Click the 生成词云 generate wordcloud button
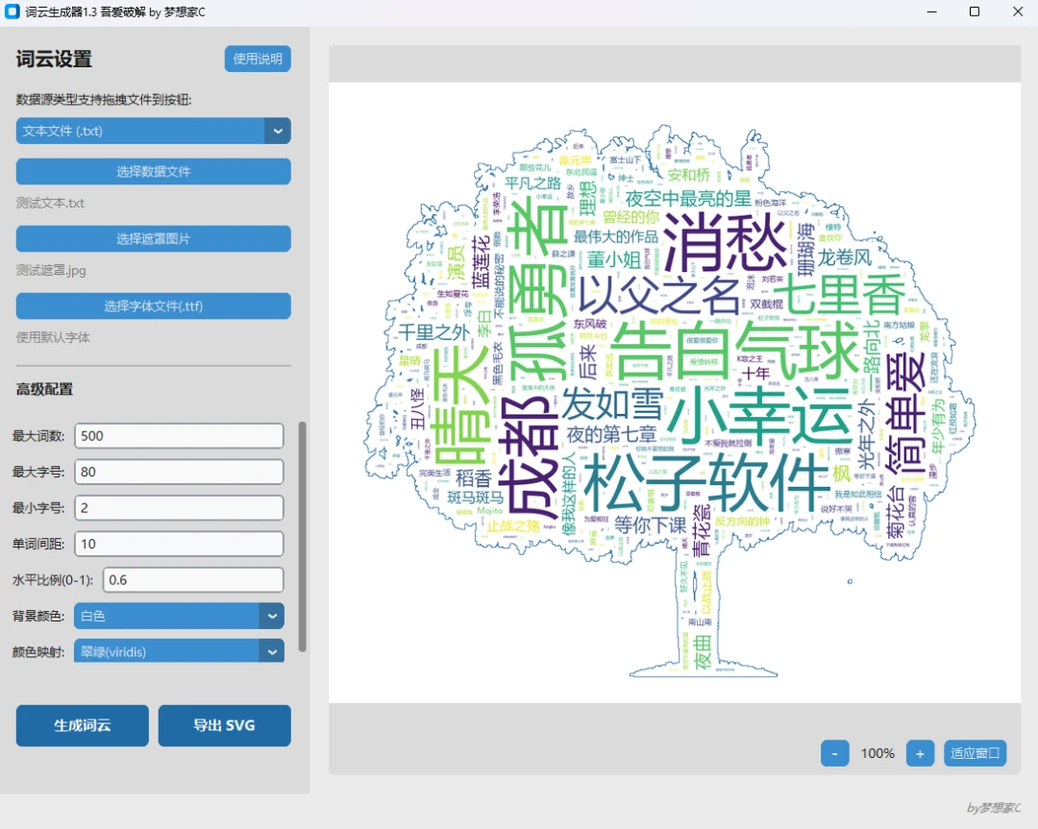 (x=82, y=725)
